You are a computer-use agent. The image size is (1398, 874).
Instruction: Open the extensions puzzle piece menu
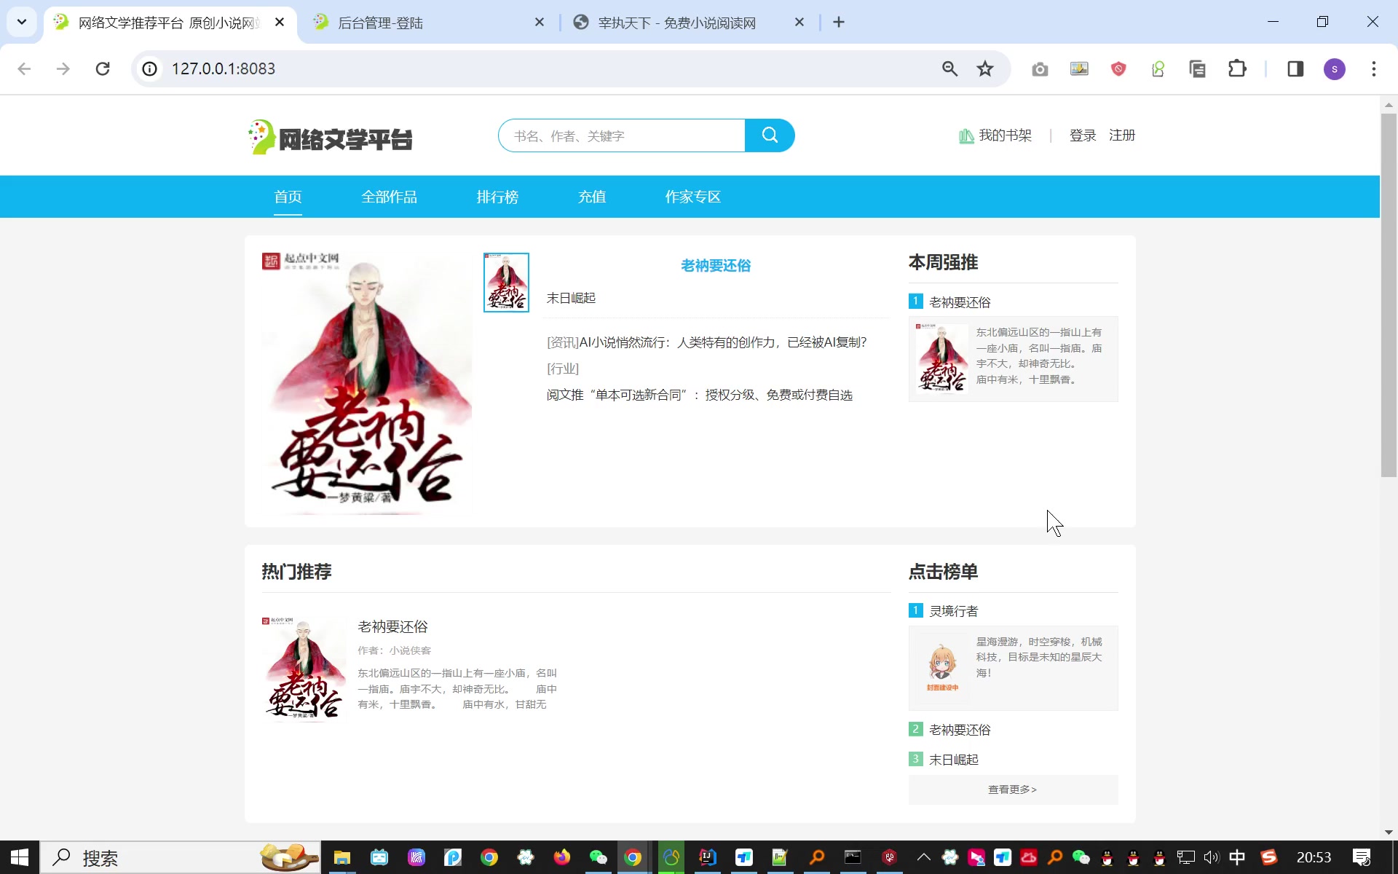point(1237,68)
